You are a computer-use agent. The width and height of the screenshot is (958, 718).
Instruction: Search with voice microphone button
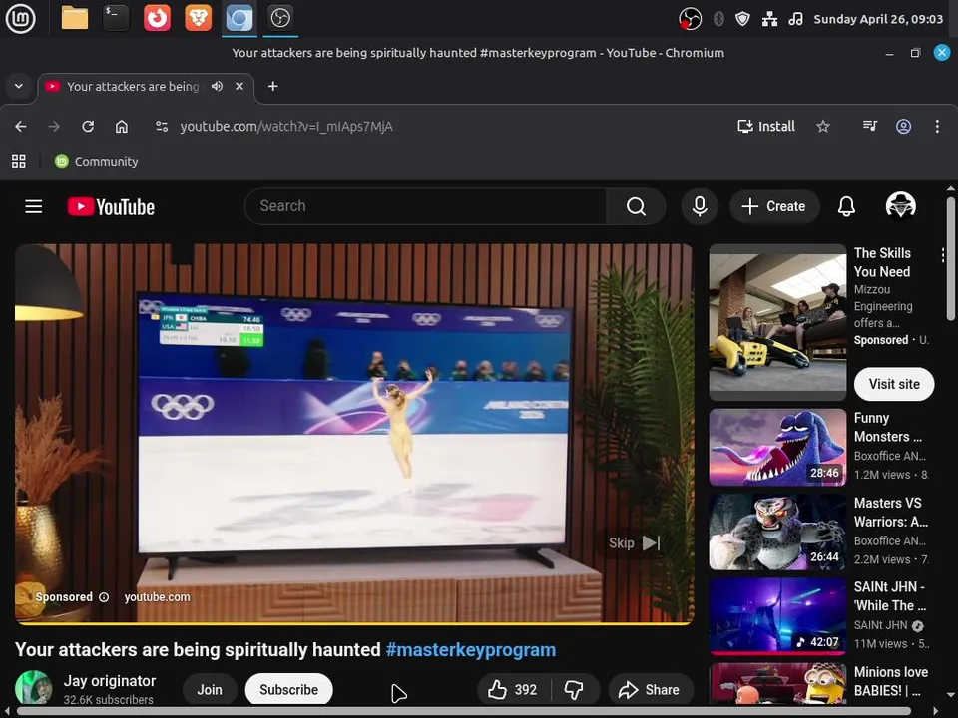tap(700, 206)
